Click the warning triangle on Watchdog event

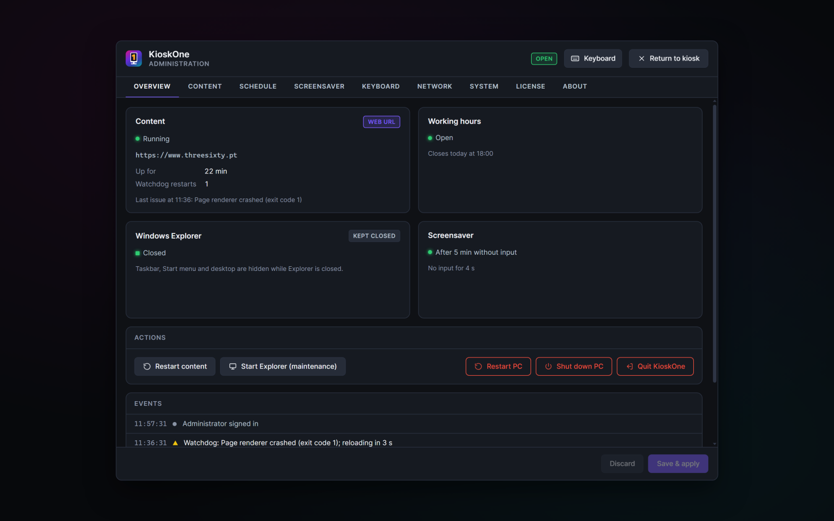[175, 443]
